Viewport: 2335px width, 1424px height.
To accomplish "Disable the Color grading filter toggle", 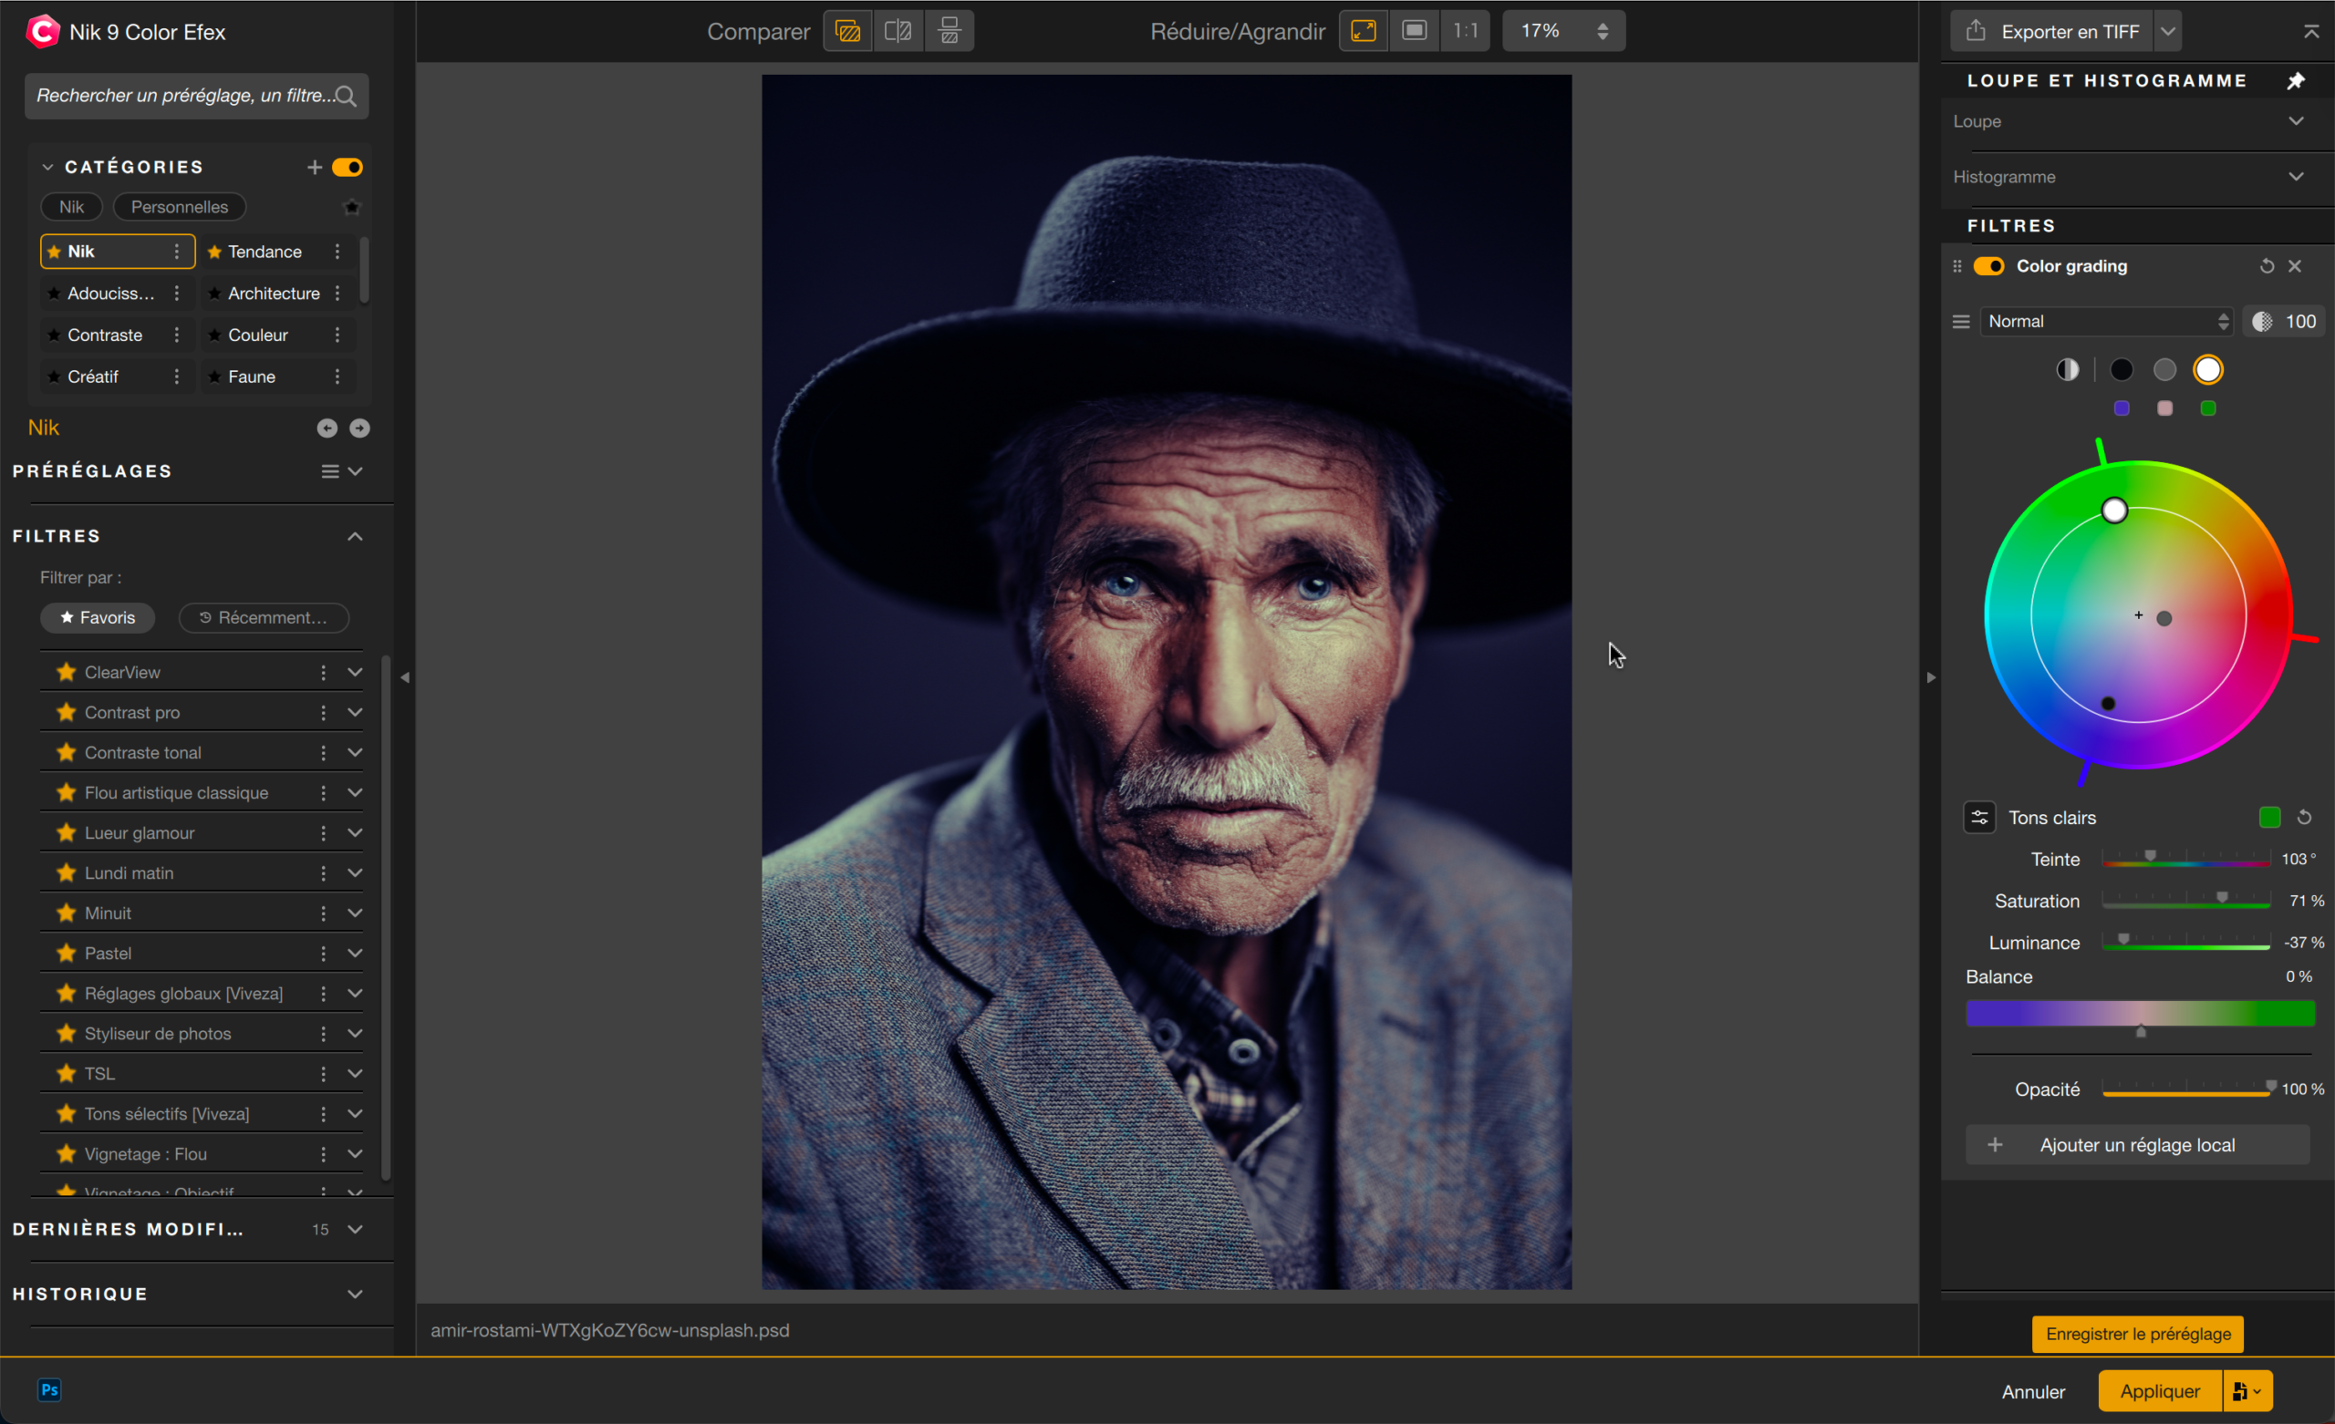I will [x=1990, y=266].
